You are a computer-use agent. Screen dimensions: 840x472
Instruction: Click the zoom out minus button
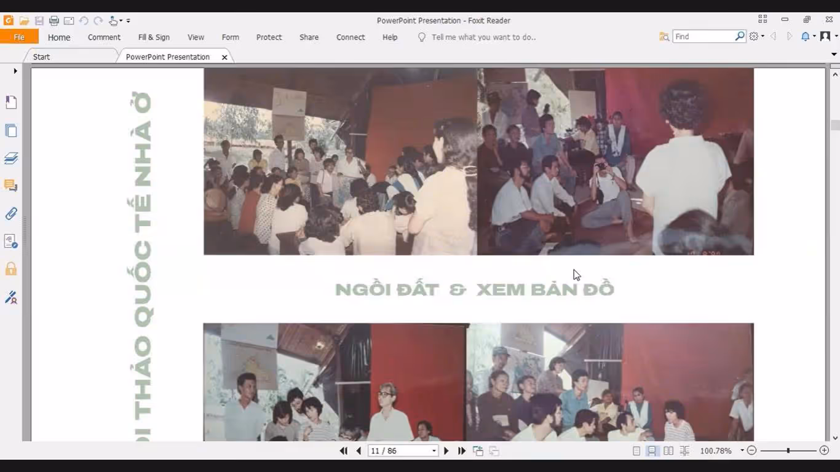[751, 451]
